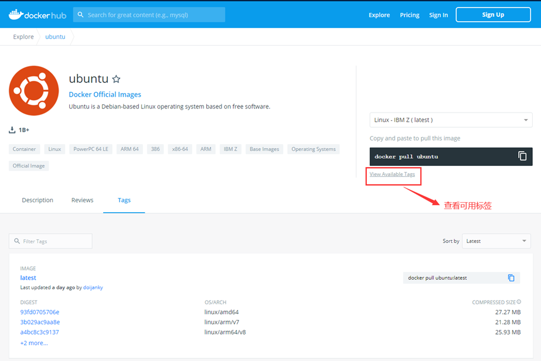Star the ubuntu repository
541x361 pixels.
tap(116, 79)
